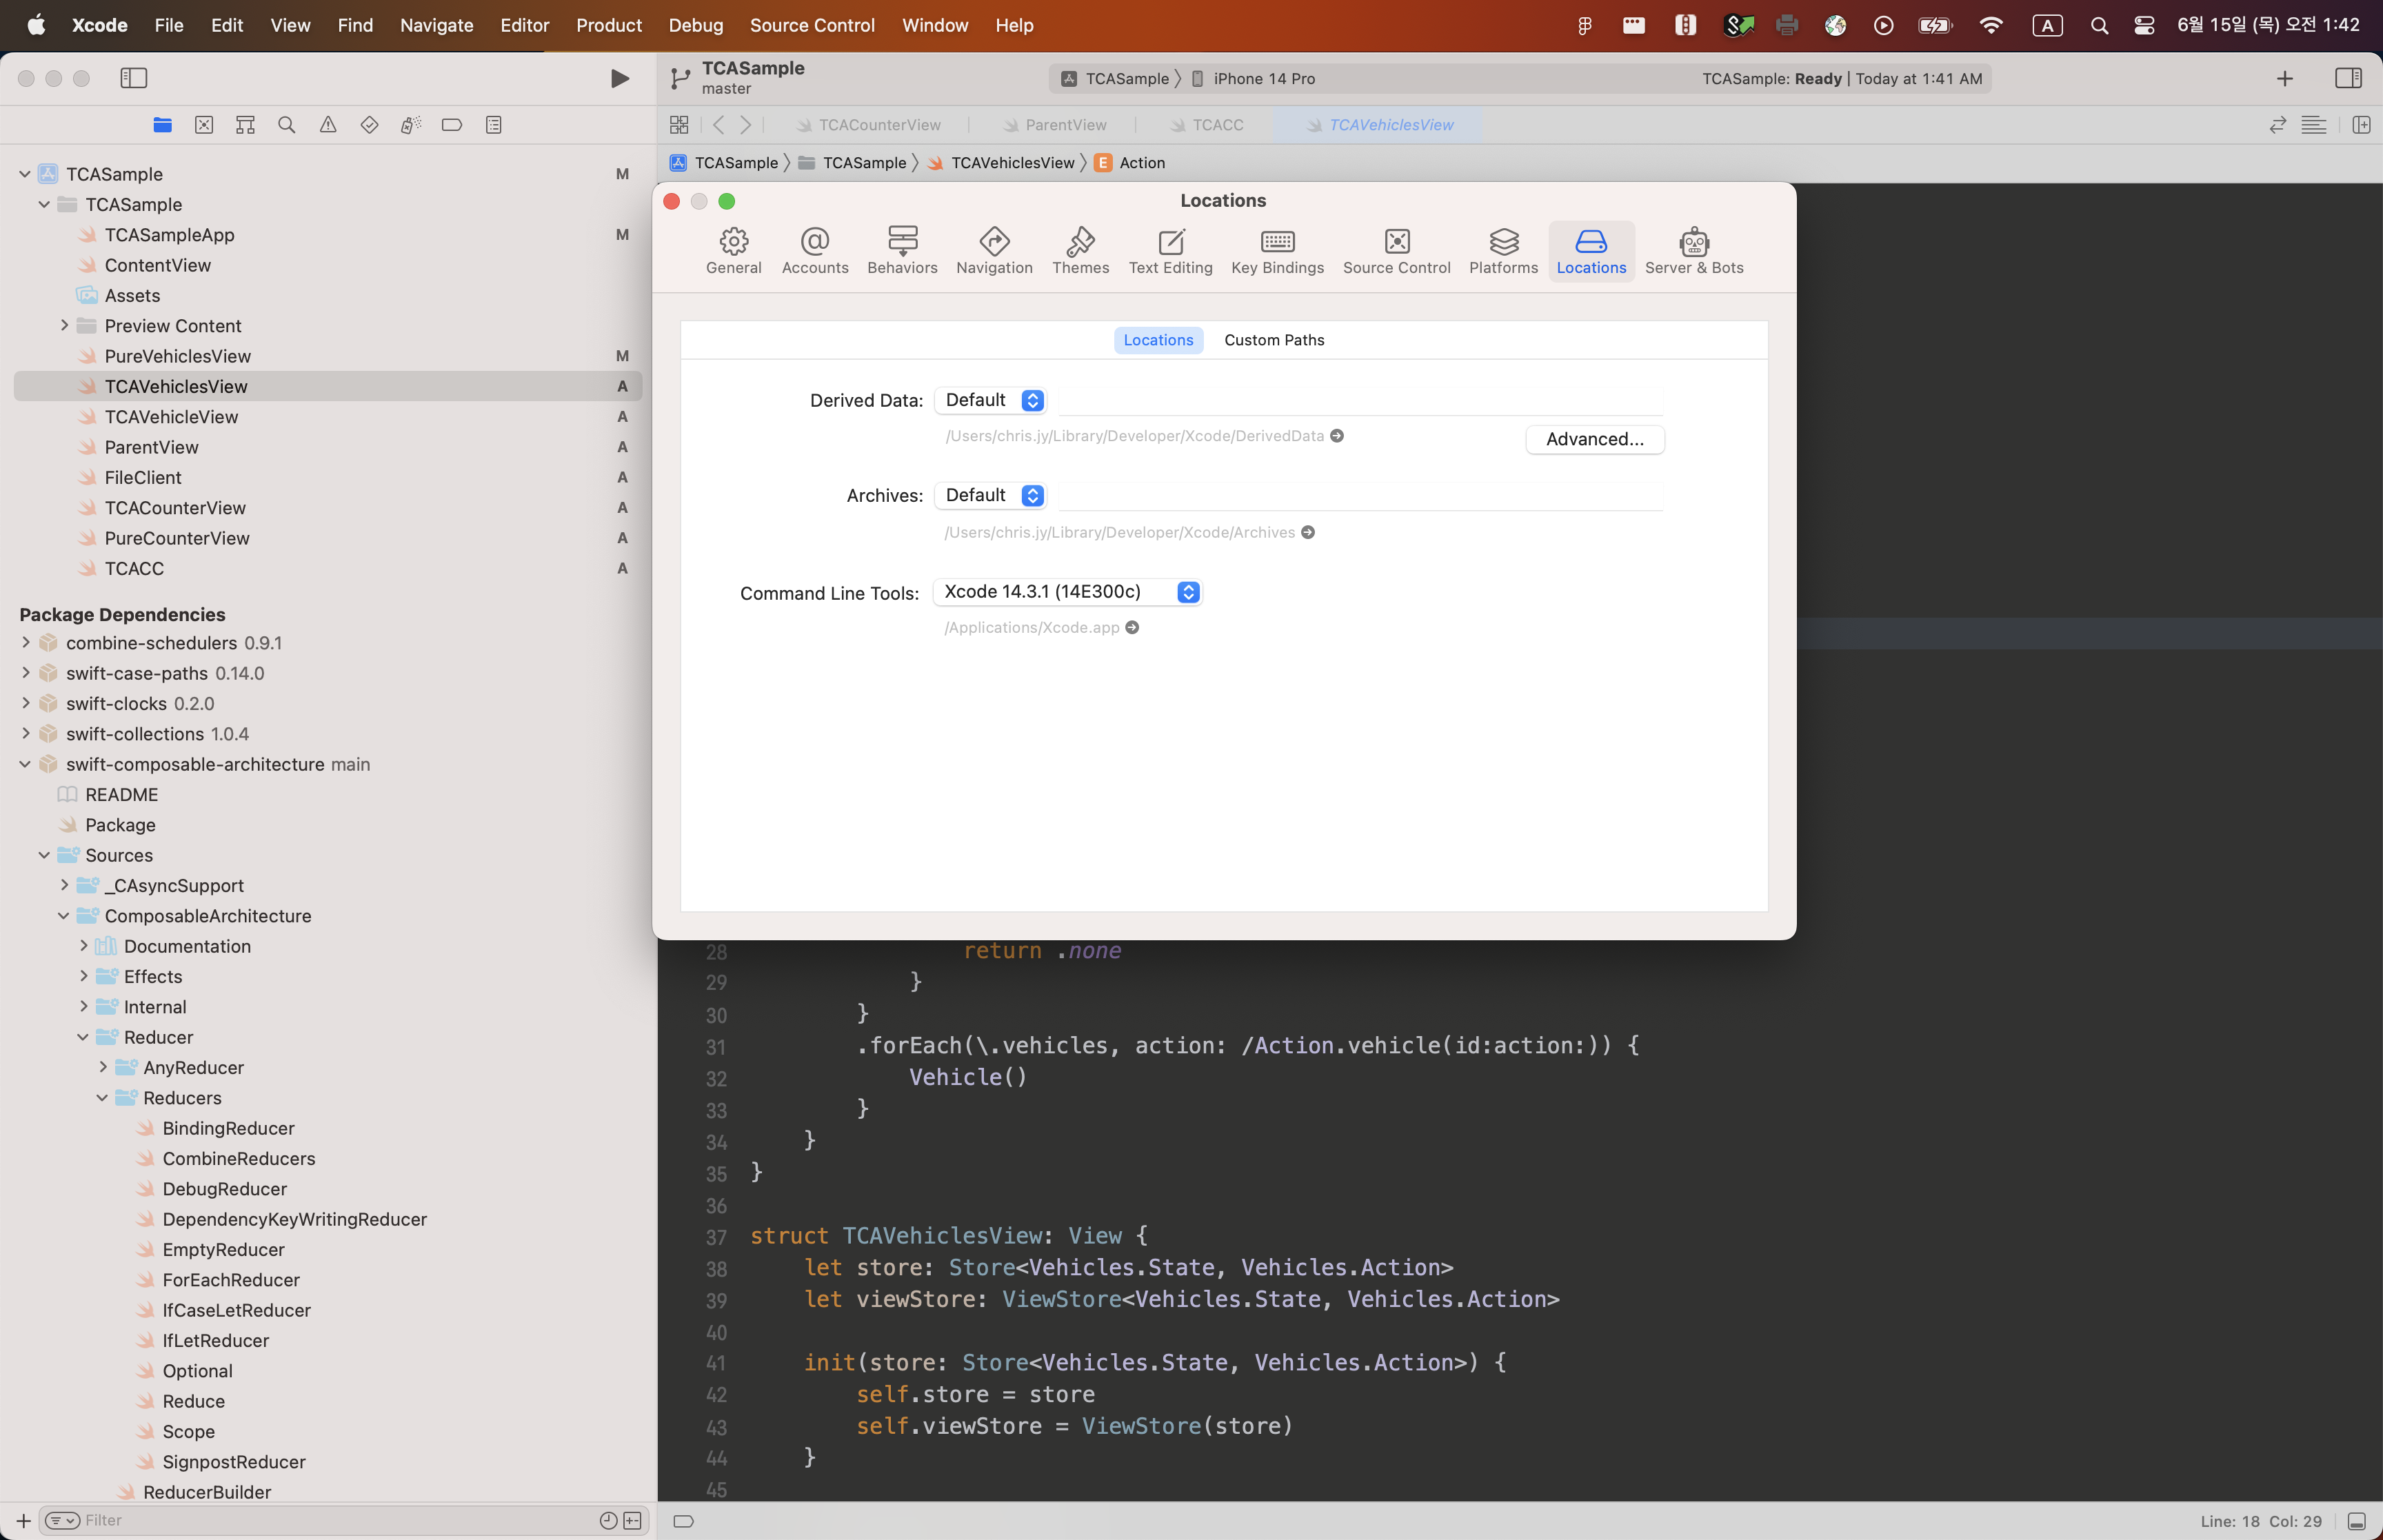Reveal DerivedData folder in Finder arrow
The image size is (2383, 1540).
click(x=1337, y=436)
